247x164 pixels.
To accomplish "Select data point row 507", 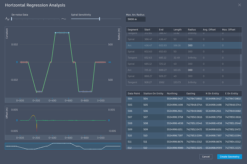I will click(x=184, y=117).
